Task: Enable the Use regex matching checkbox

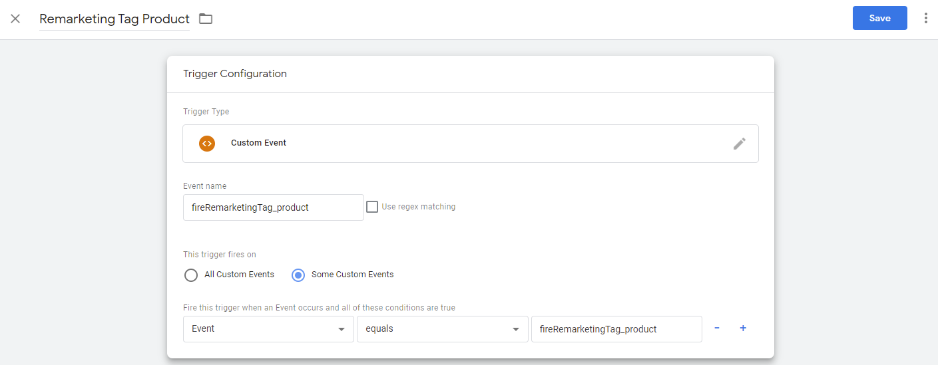Action: 372,207
